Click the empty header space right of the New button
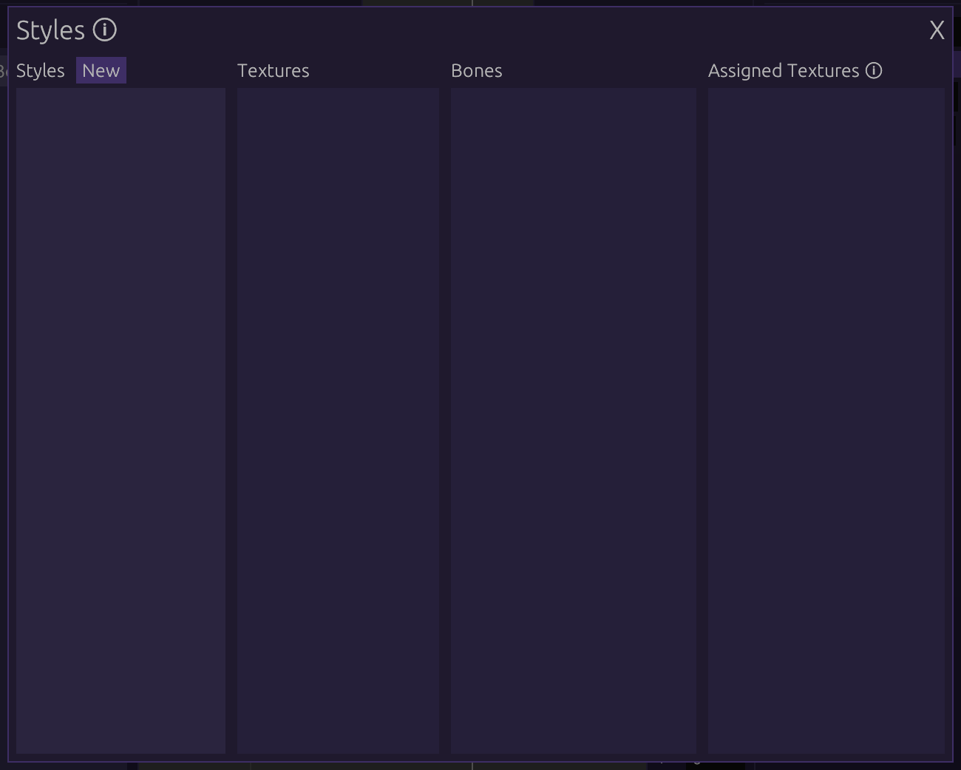Screen dimensions: 961x770 [177, 71]
